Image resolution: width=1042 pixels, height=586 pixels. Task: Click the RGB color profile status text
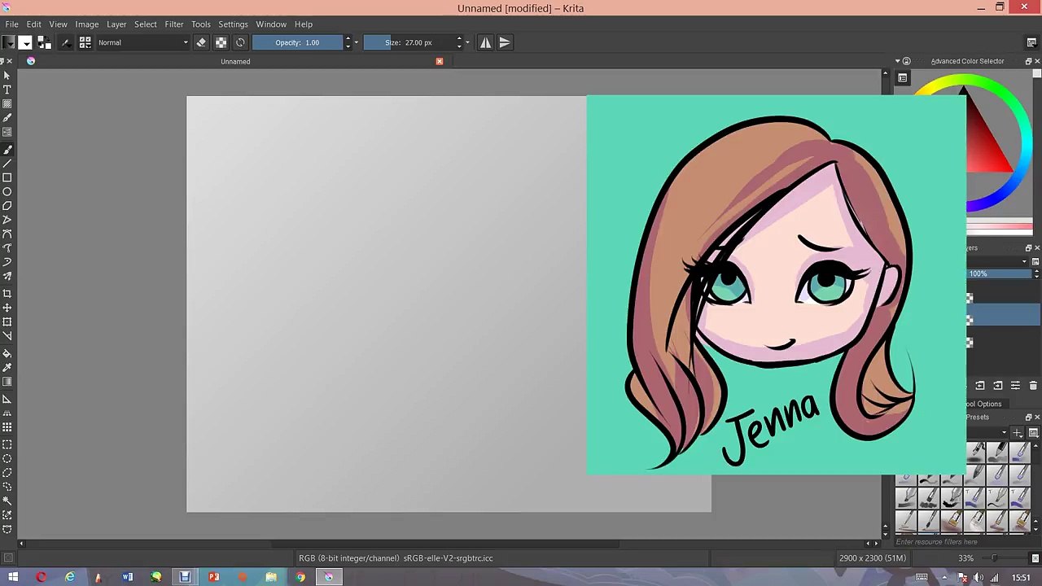pos(396,558)
